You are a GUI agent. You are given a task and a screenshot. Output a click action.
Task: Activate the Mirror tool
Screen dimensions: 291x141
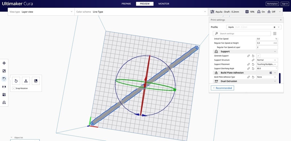[4, 87]
